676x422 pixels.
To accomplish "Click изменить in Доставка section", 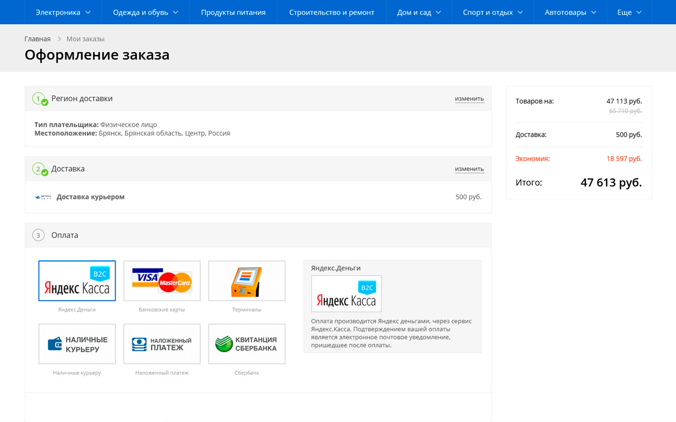I will click(470, 169).
